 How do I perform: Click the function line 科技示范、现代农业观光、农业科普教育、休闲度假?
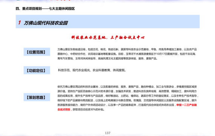tap(92, 70)
